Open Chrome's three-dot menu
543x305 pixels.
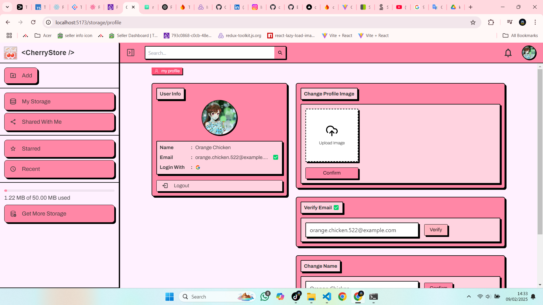(535, 22)
